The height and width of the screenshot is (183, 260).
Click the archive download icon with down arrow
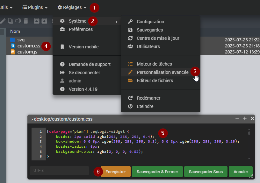click(x=44, y=21)
